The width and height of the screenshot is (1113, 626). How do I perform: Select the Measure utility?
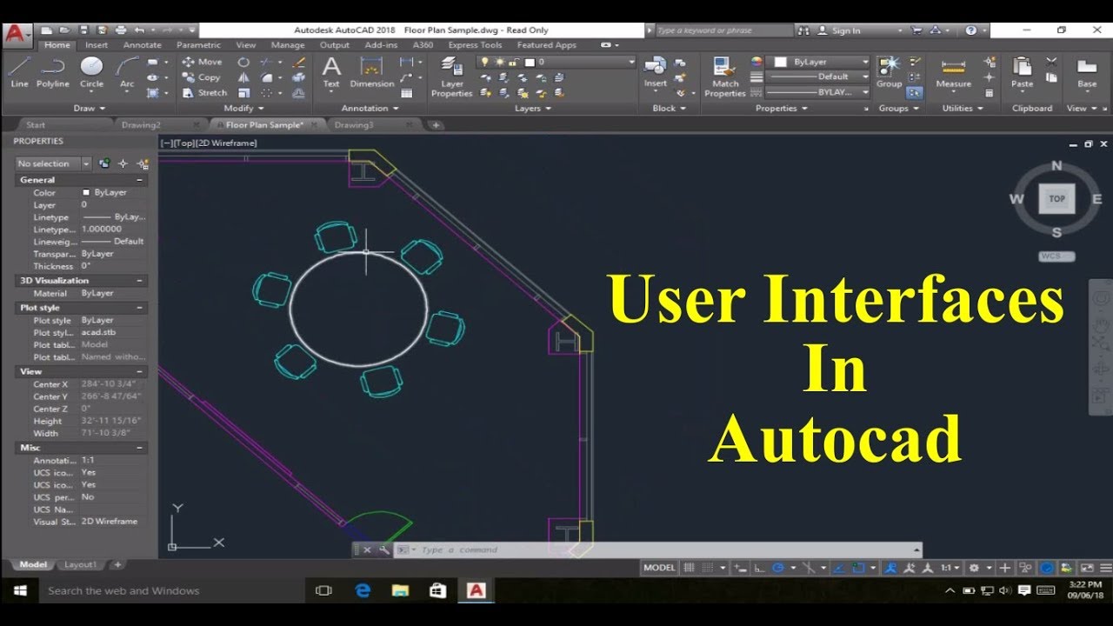[953, 73]
